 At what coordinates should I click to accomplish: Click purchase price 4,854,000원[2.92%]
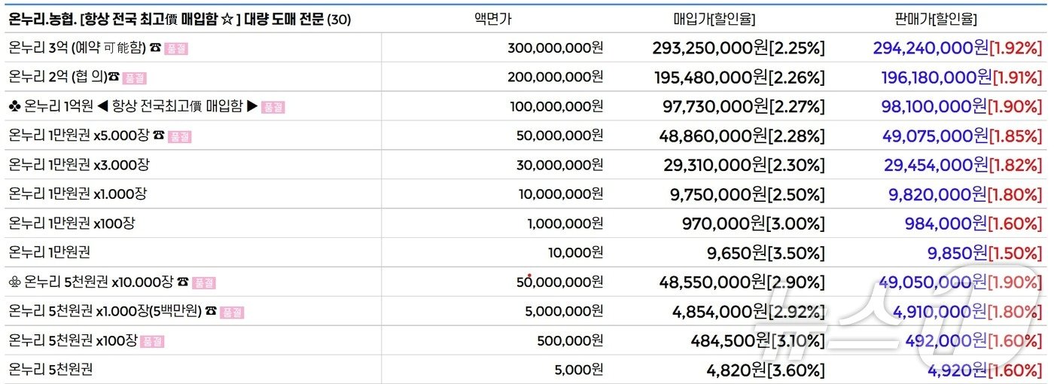click(x=748, y=312)
